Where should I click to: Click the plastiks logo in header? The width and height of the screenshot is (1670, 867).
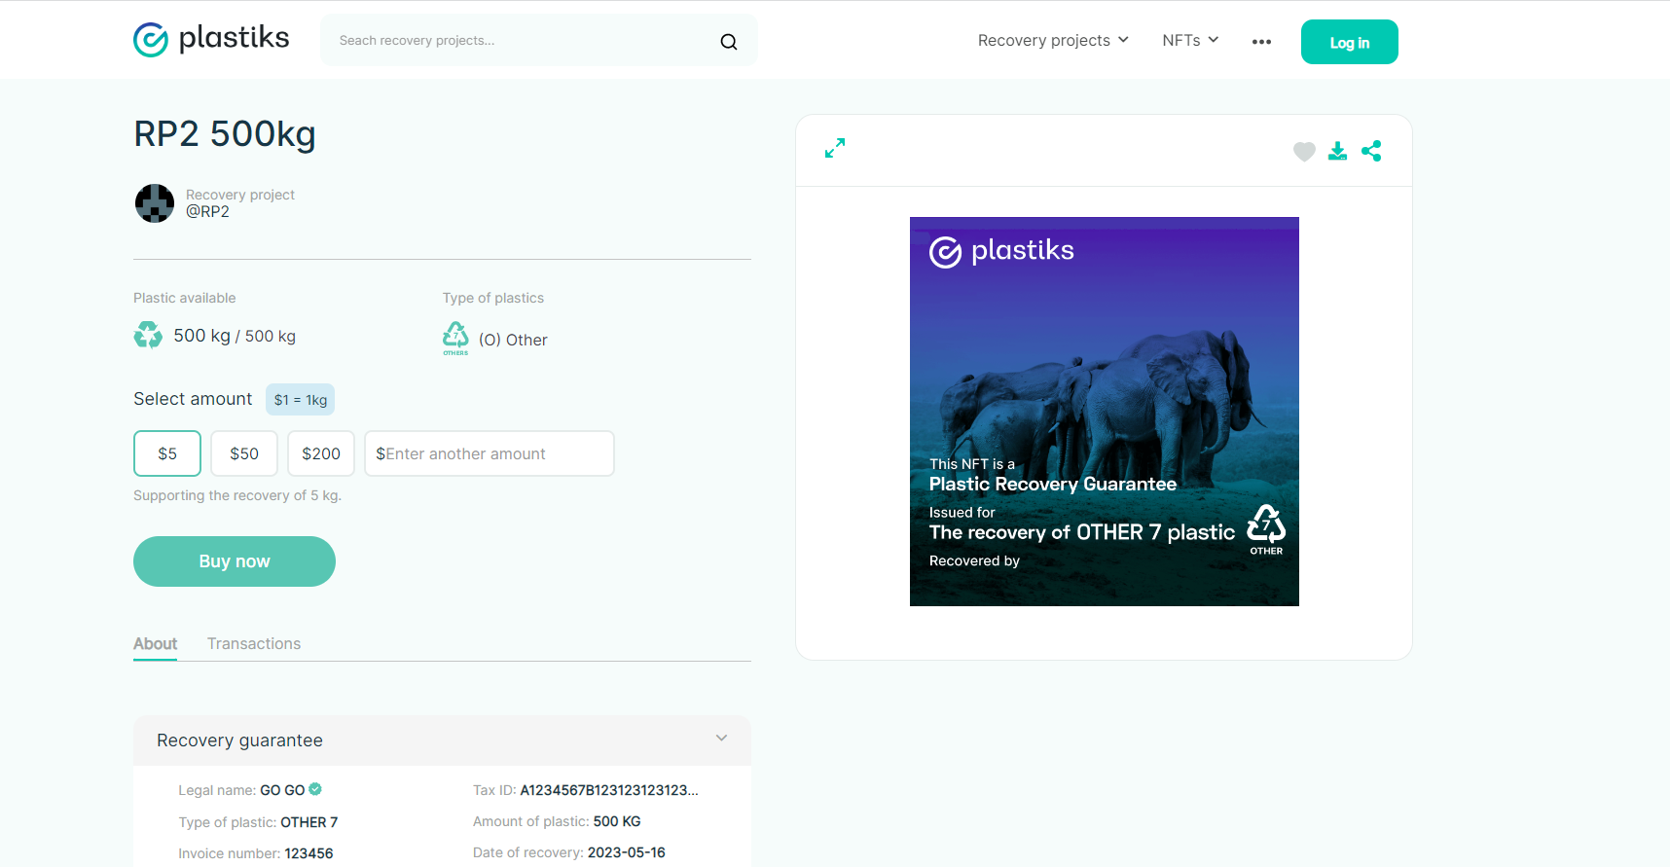(x=211, y=39)
